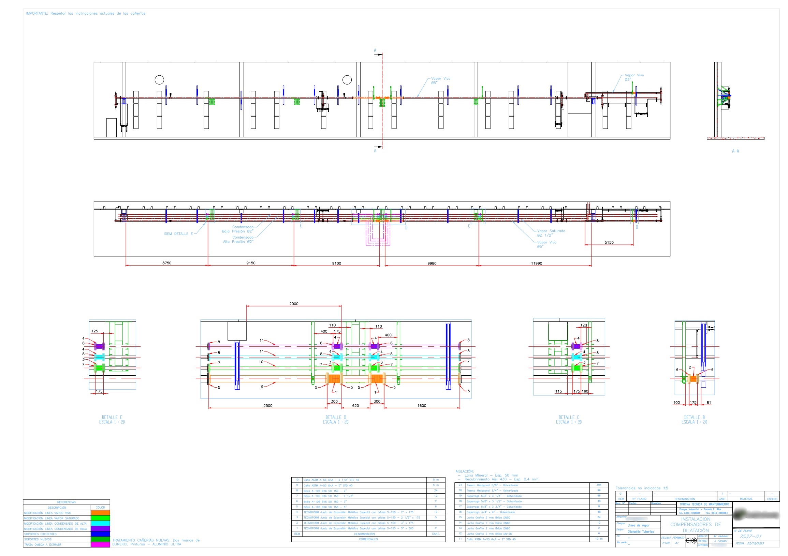Select the DETALLE D title label
The height and width of the screenshot is (556, 788).
tap(336, 418)
